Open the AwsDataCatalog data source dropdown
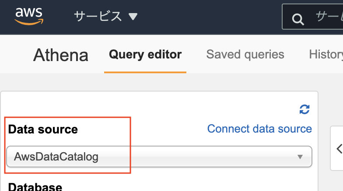Viewport: 343px width, 191px height. point(159,157)
